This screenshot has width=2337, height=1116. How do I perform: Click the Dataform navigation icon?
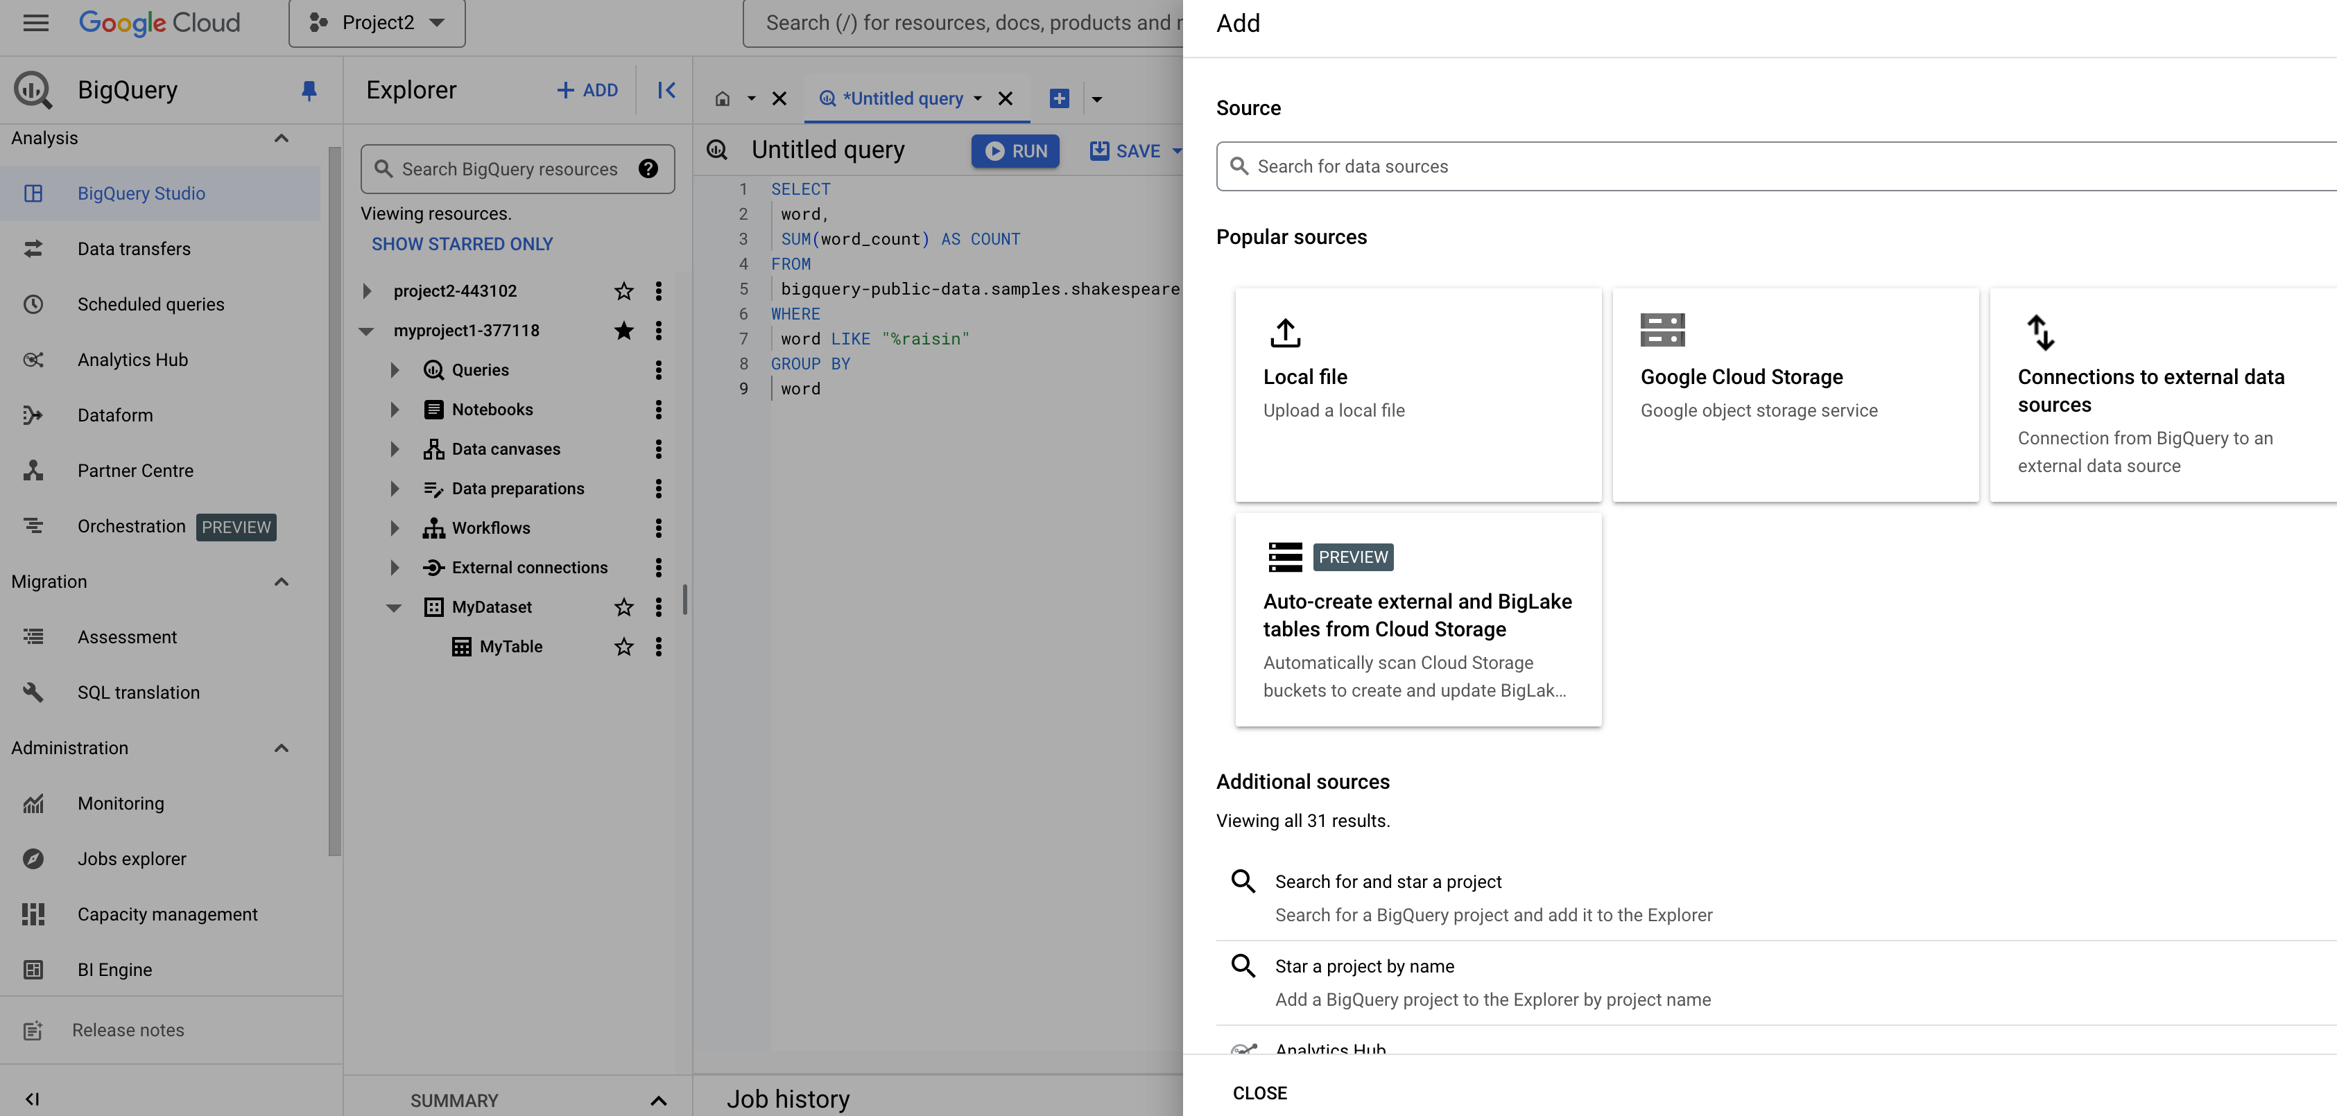coord(33,416)
